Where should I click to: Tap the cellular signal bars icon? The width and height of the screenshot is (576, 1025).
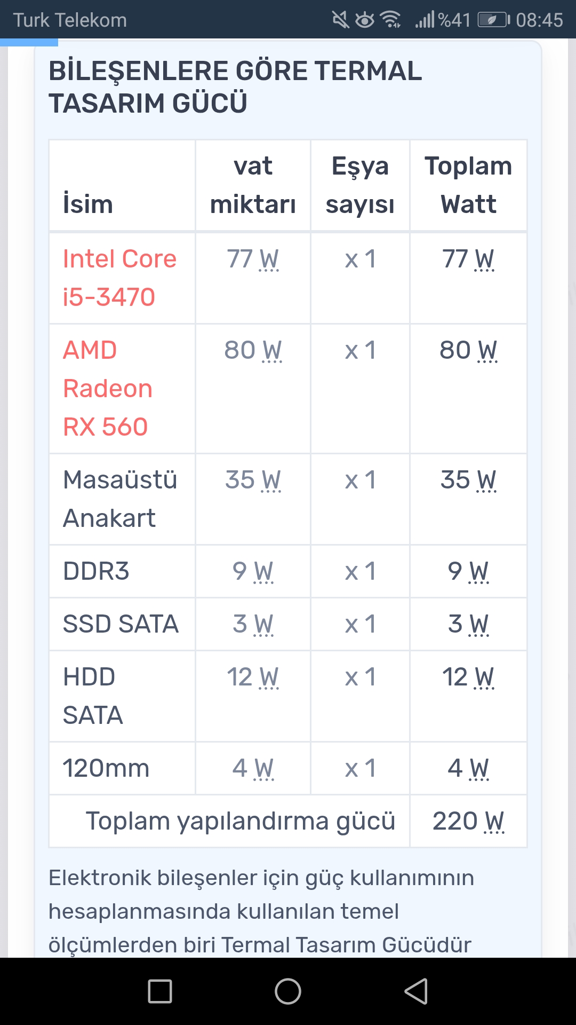[x=425, y=20]
